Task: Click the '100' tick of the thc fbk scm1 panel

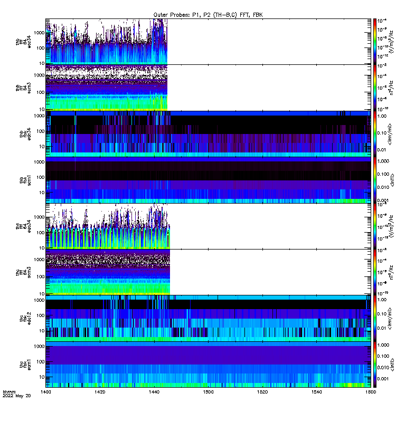Action: (x=41, y=362)
